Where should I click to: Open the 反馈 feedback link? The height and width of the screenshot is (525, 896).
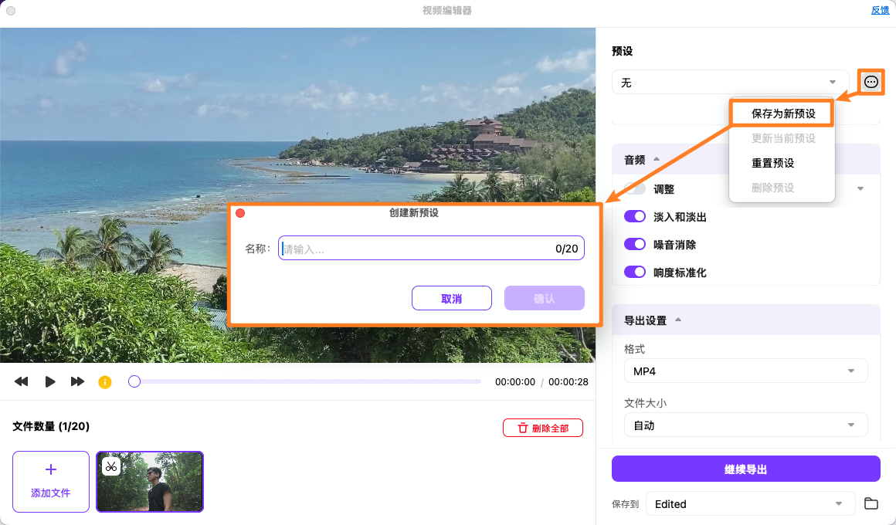pyautogui.click(x=880, y=10)
